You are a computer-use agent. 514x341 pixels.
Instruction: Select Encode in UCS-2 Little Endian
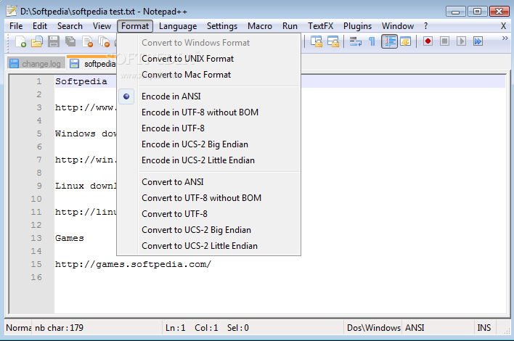pos(209,160)
